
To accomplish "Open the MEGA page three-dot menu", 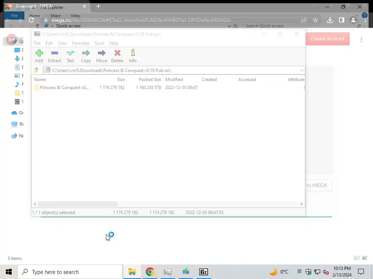I will point(361,39).
